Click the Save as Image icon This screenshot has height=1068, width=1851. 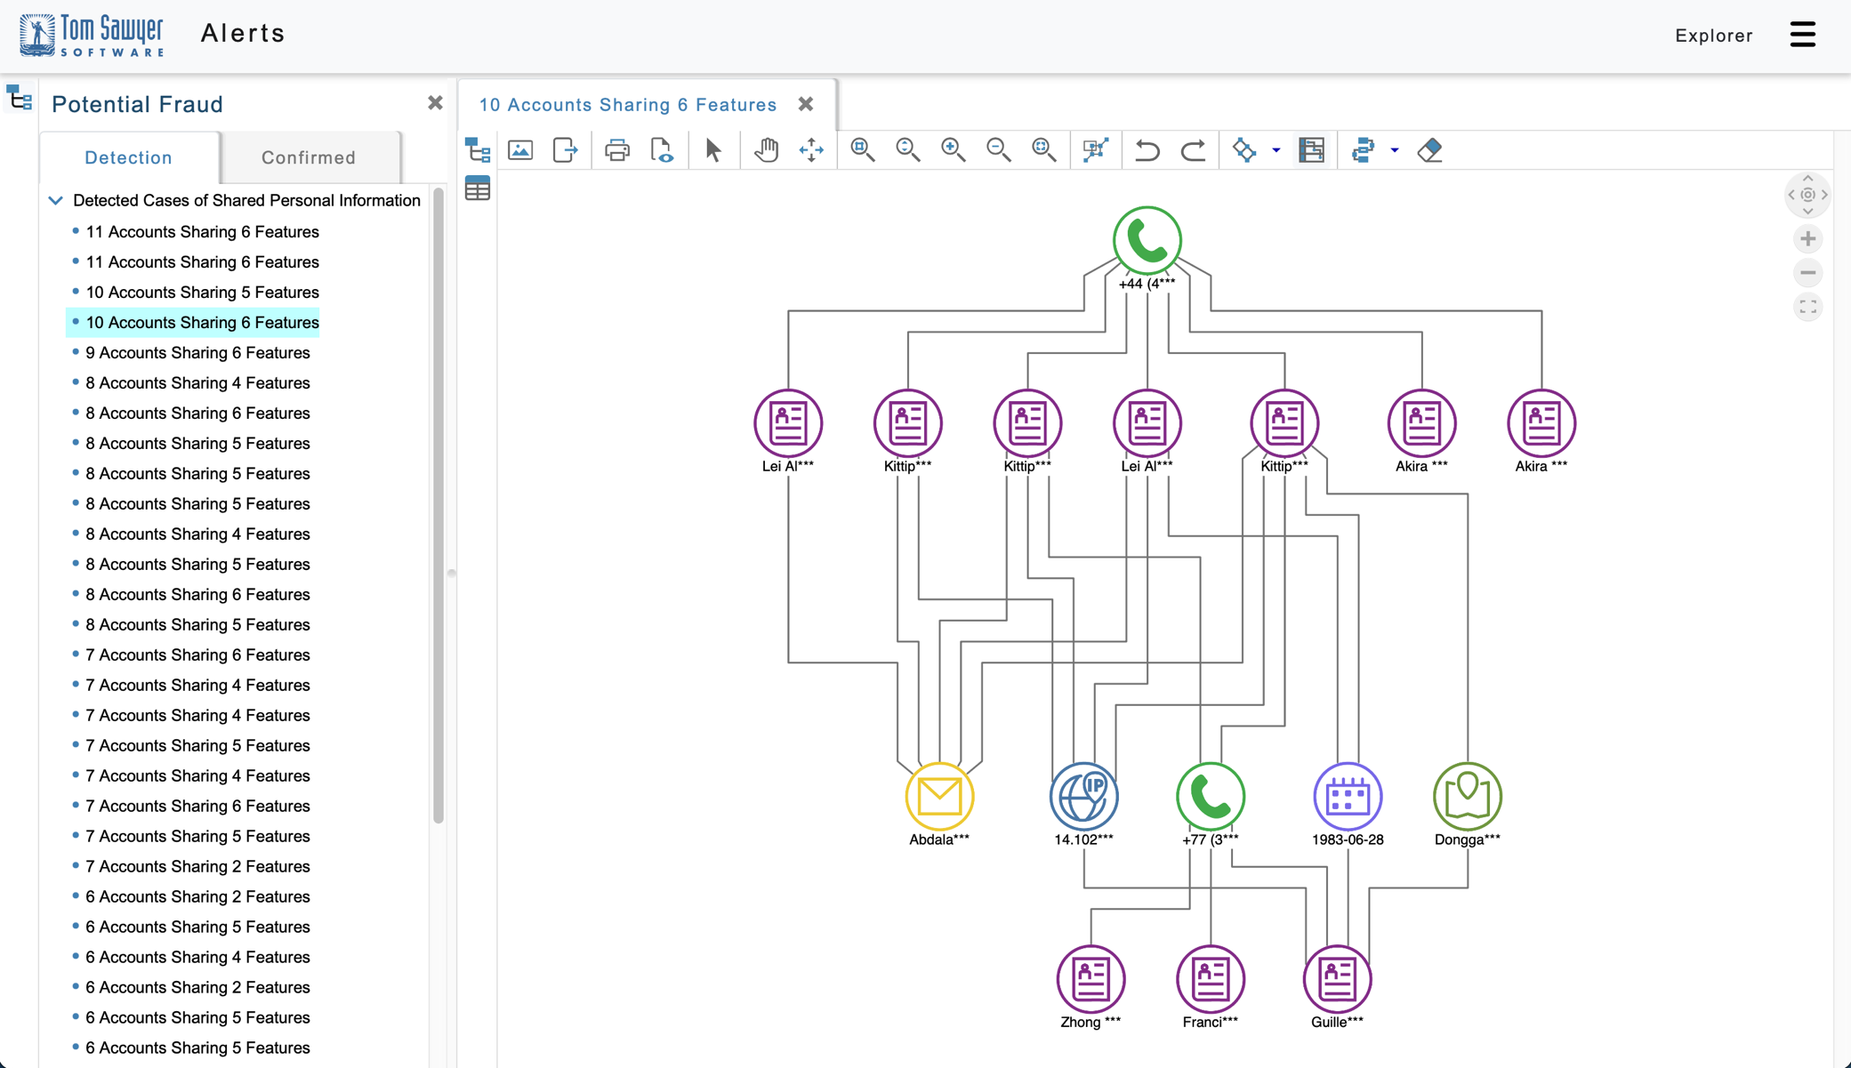(520, 150)
